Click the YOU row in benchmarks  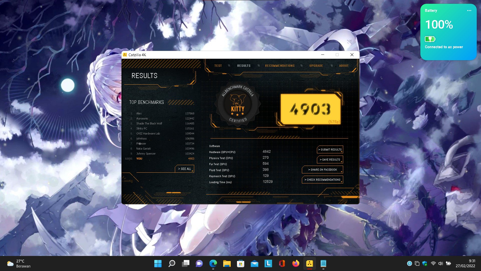[x=160, y=159]
